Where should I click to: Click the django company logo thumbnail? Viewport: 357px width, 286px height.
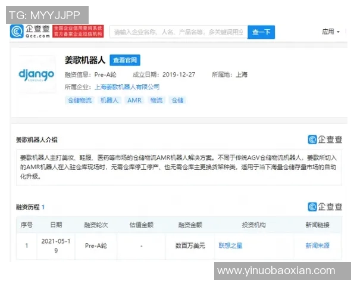tap(36, 74)
